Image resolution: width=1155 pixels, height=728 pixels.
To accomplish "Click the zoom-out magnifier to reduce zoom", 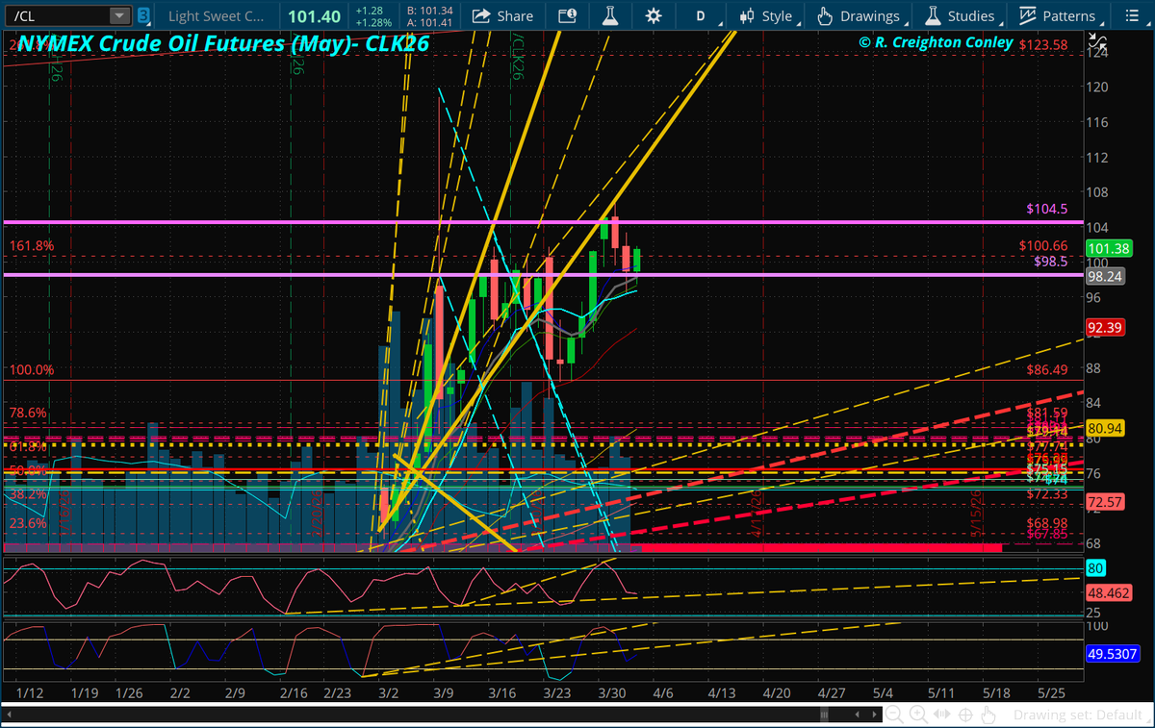I will tap(893, 714).
